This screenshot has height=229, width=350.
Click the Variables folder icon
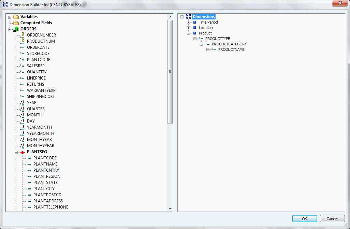click(16, 17)
